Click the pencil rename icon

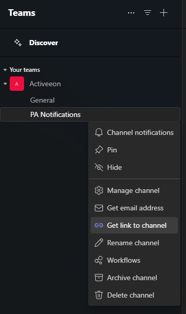[x=99, y=243]
